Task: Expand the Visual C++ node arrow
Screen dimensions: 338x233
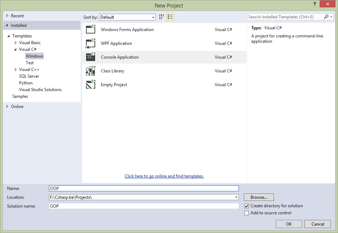Action: [16, 70]
